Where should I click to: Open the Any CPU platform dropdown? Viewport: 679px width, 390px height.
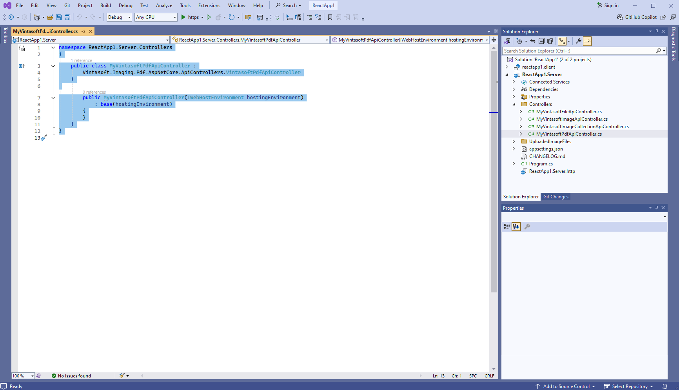156,17
